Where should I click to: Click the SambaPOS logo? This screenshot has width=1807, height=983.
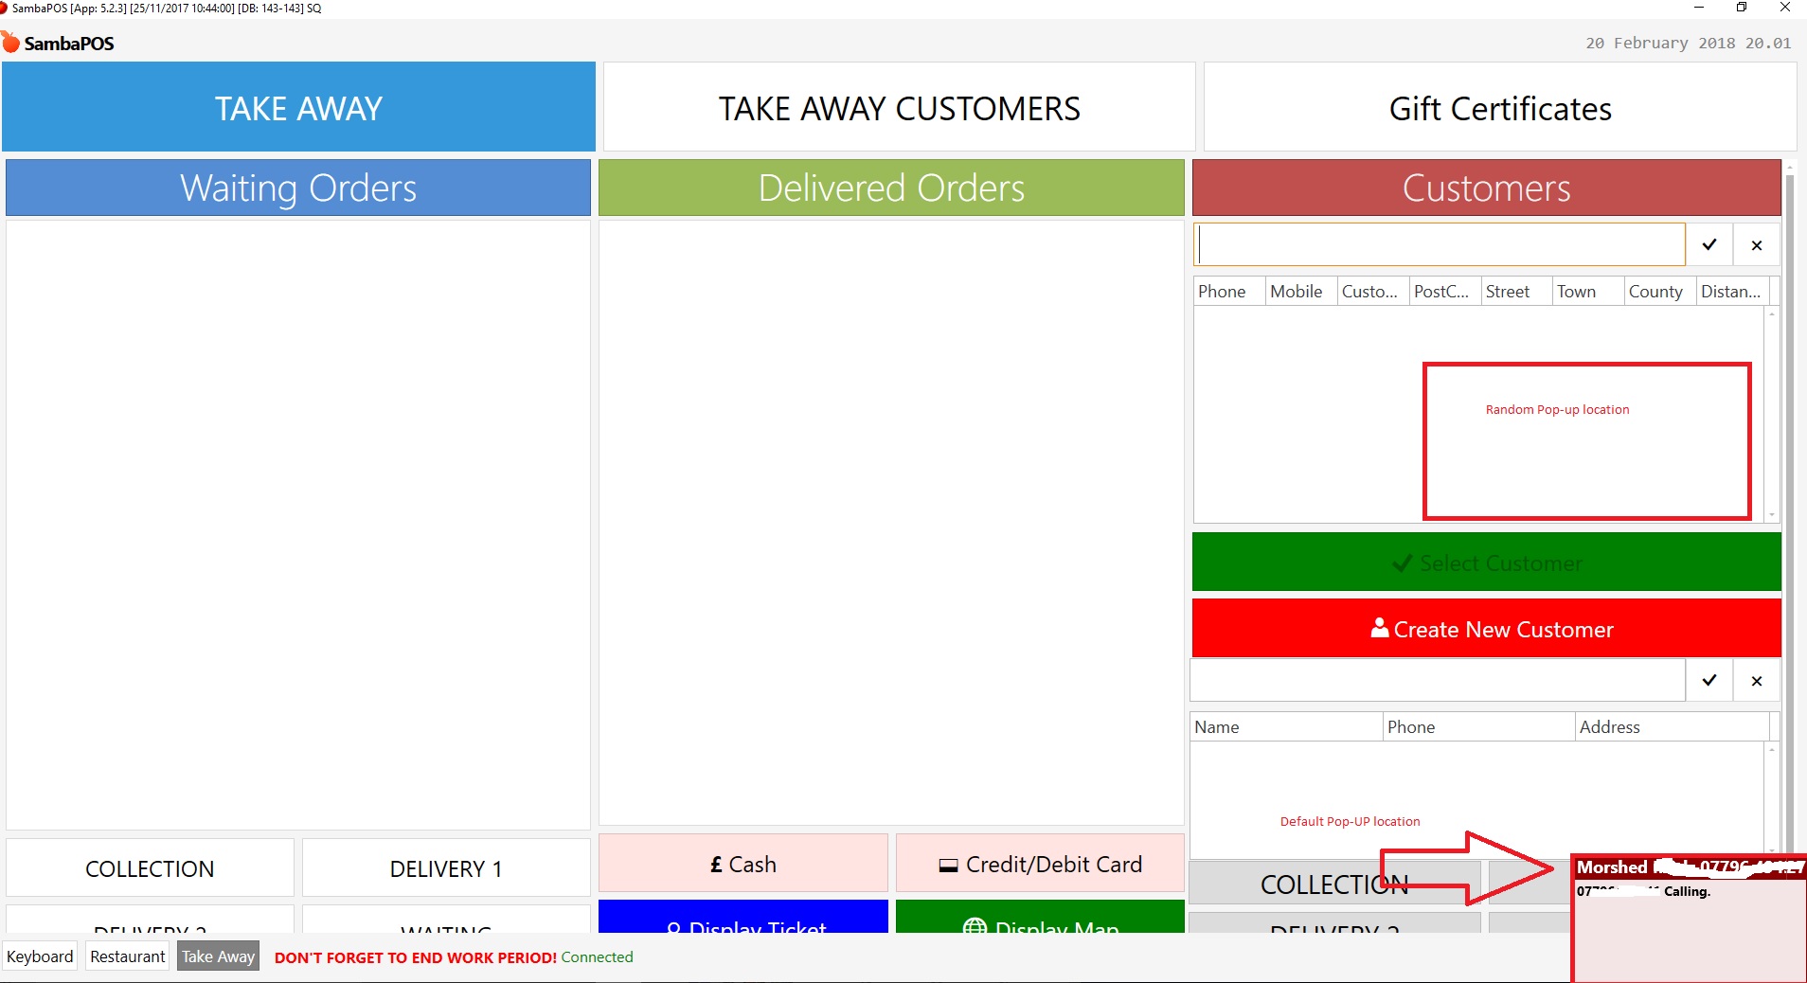[59, 44]
